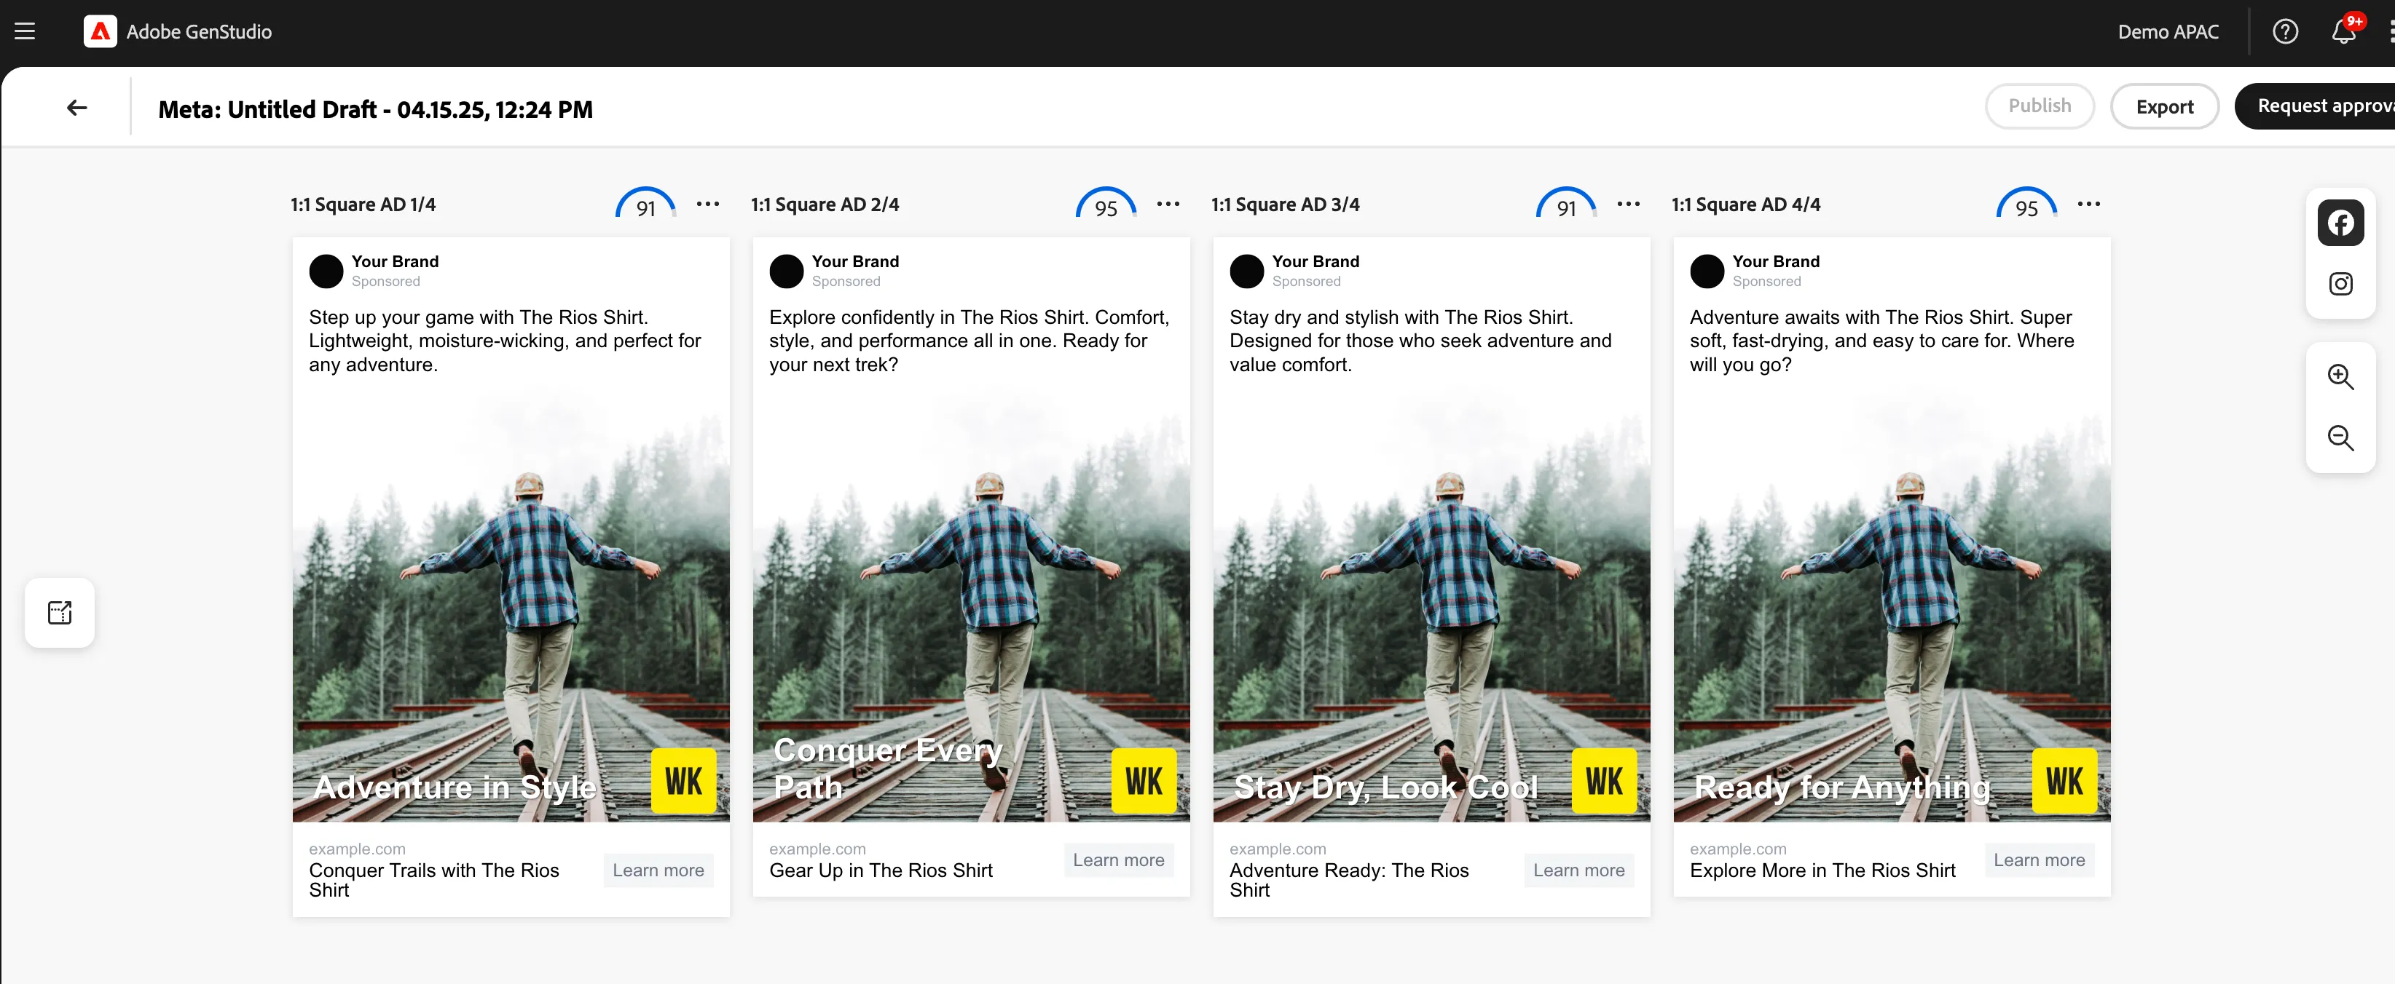Click brand score 95 on AD 4/4

[x=2026, y=205]
